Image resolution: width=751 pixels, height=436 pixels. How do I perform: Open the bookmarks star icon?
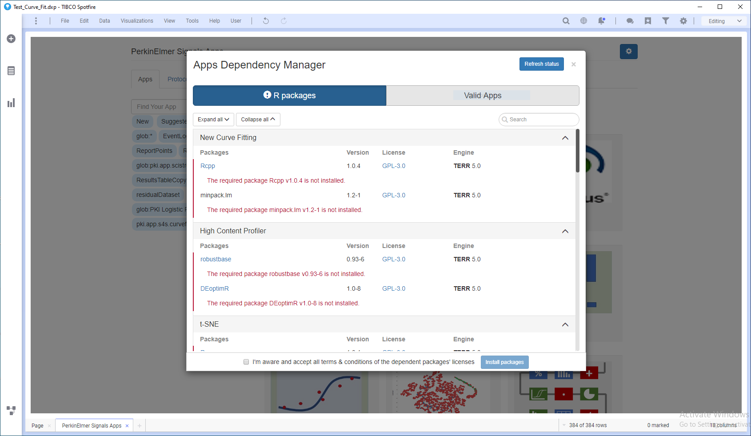tap(647, 21)
